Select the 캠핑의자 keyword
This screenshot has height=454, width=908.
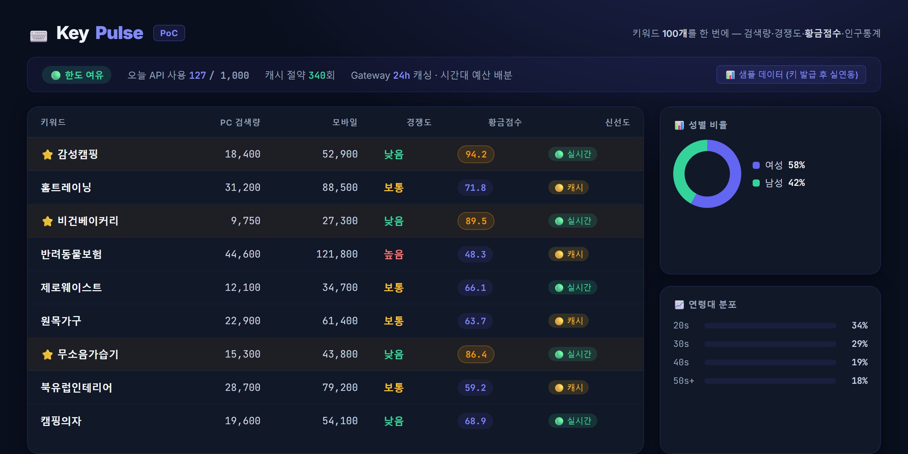61,421
